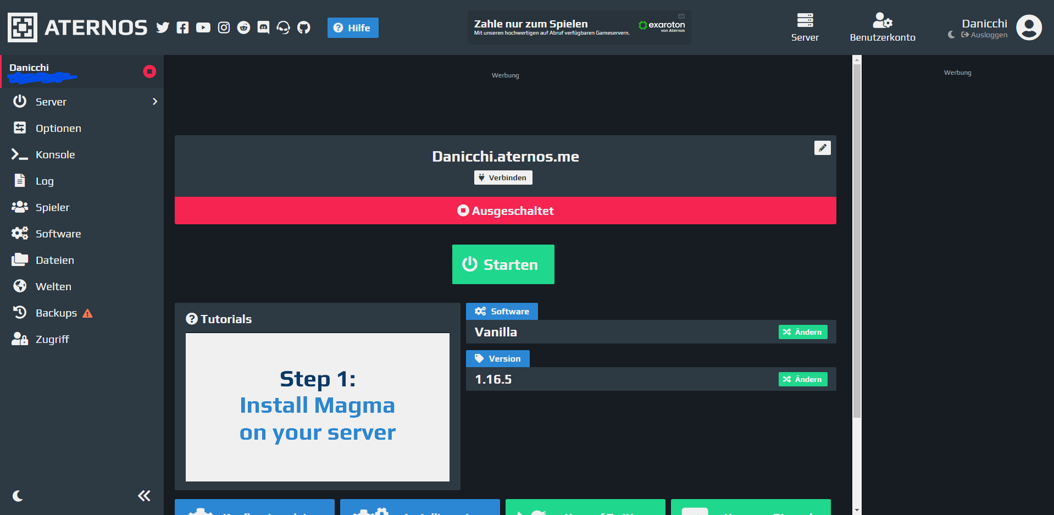The height and width of the screenshot is (515, 1054).
Task: Open the Dateien file manager
Action: tap(82, 260)
